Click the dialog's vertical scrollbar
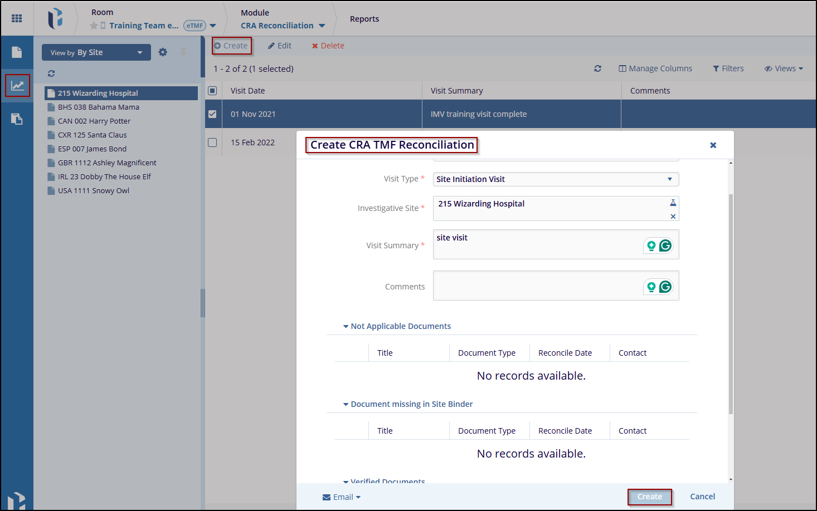 click(x=731, y=303)
